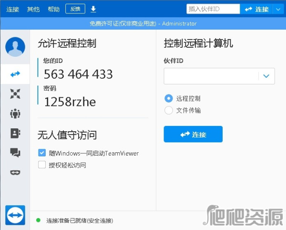Click the password 1258rzhe
286x230 pixels.
pyautogui.click(x=70, y=102)
